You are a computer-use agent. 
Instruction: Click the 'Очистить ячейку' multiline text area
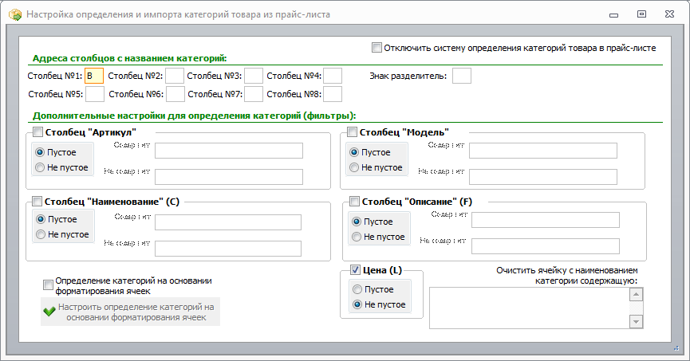coord(530,308)
